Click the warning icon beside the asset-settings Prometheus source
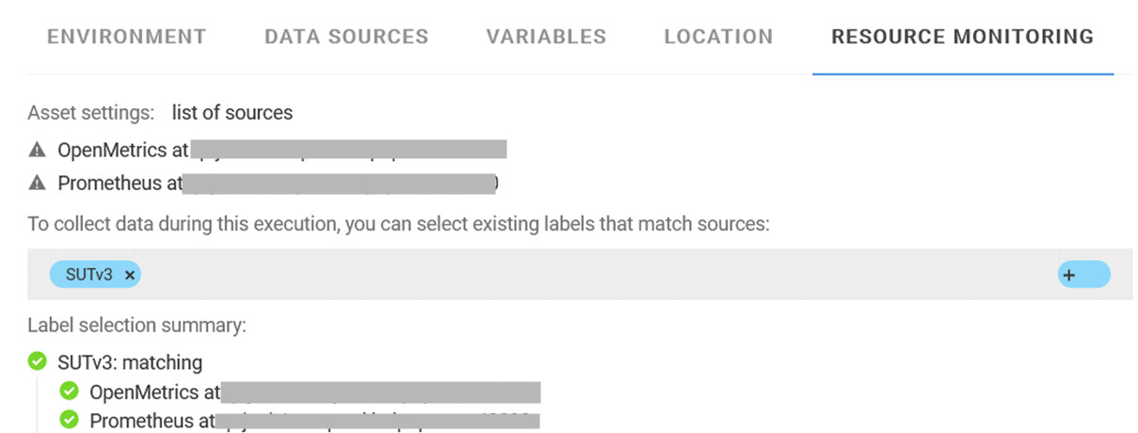Screen dimensions: 1138x433 38,184
